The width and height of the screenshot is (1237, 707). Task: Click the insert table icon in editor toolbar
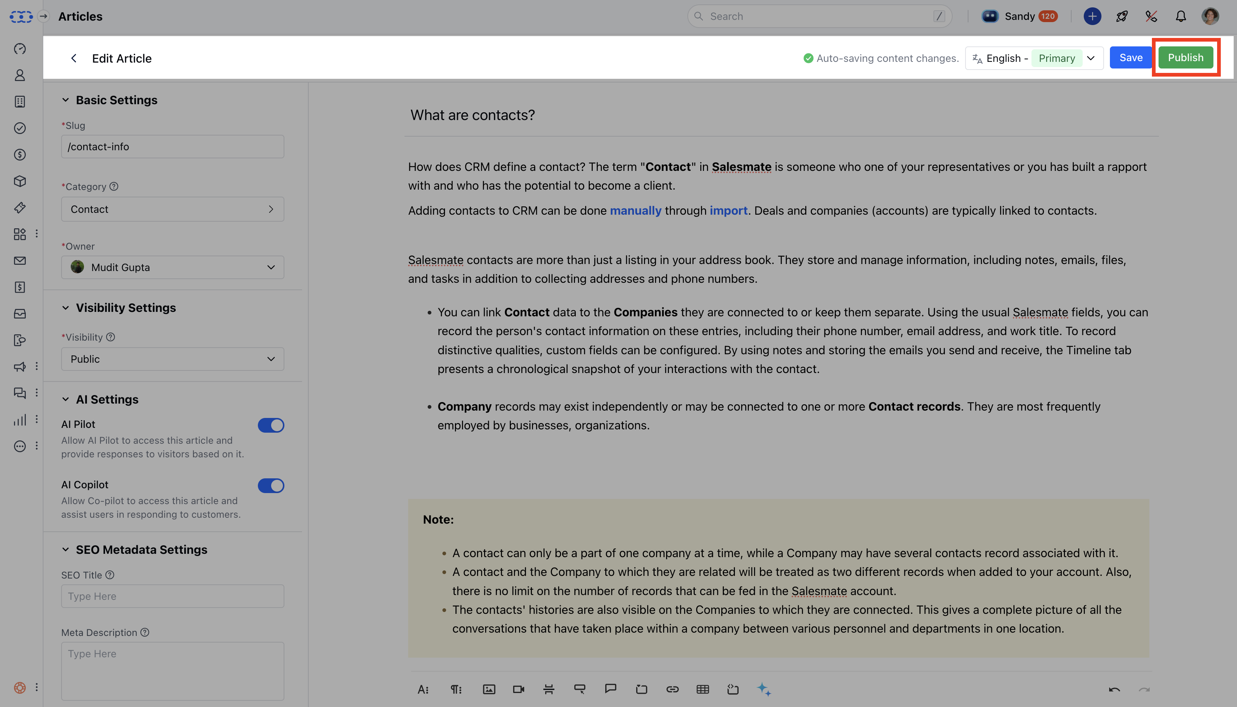702,689
